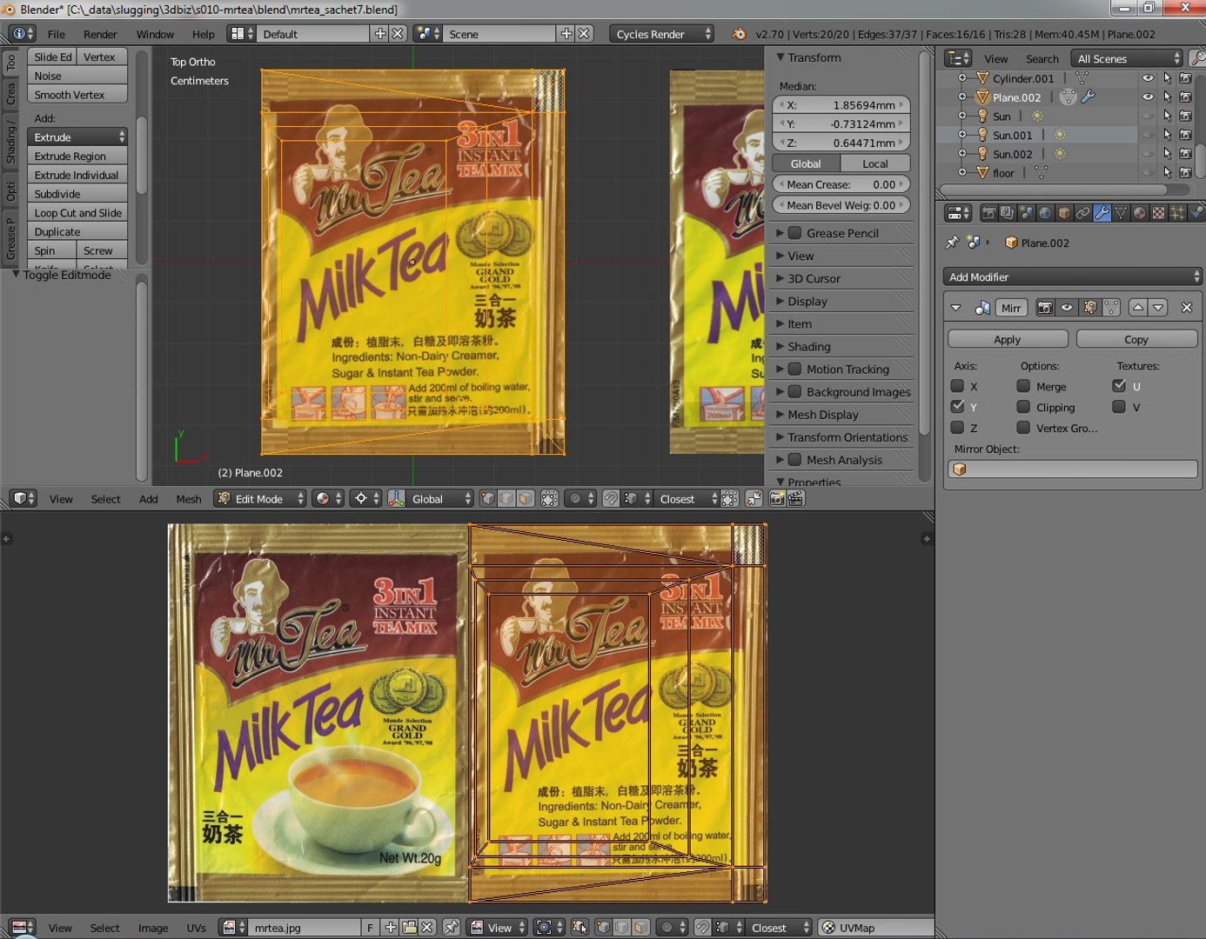Click the pin icon in properties header
The image size is (1206, 939).
[x=953, y=243]
